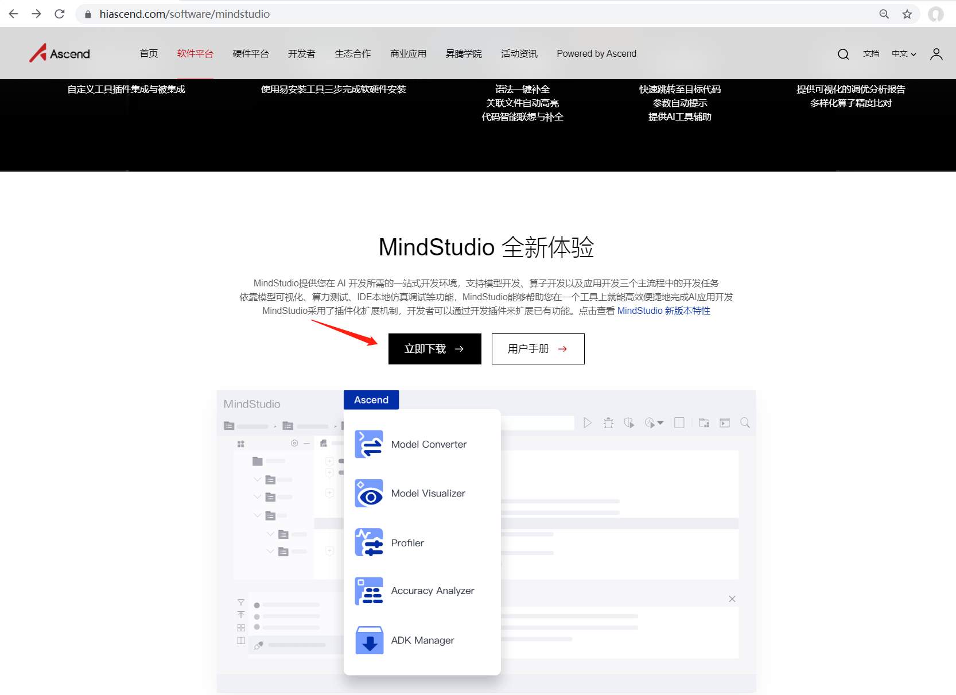Viewport: 956px width, 695px height.
Task: Select Model Converter text
Action: tap(429, 444)
